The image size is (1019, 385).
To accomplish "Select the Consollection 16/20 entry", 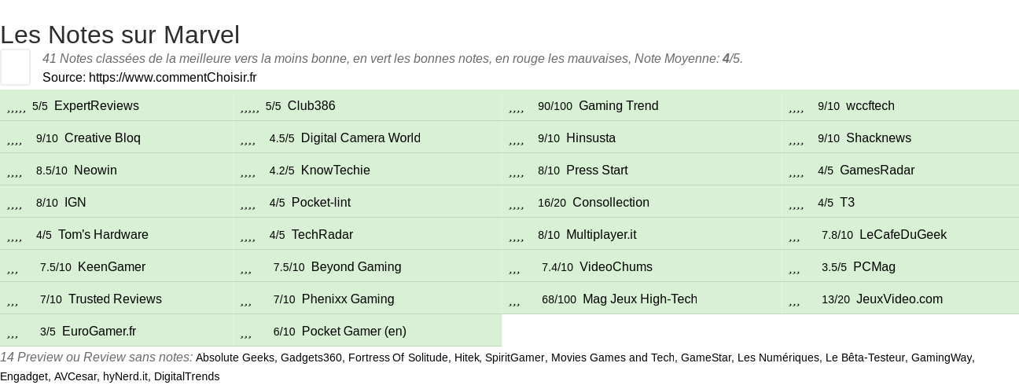I will pyautogui.click(x=642, y=202).
